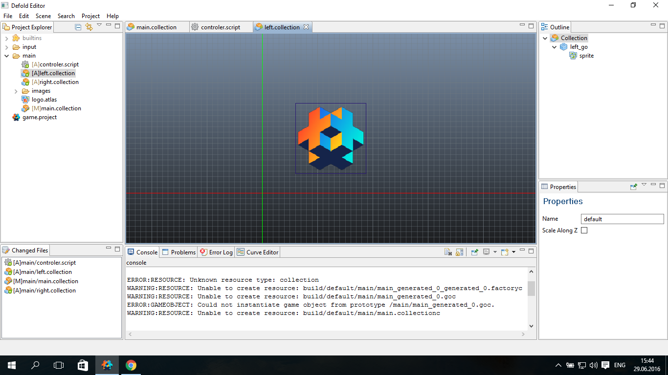Screen dimensions: 668x375
Task: Pin the Console view
Action: [474, 252]
